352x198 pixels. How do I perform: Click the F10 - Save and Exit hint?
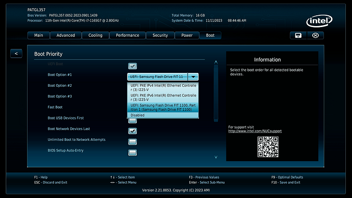coord(286,182)
